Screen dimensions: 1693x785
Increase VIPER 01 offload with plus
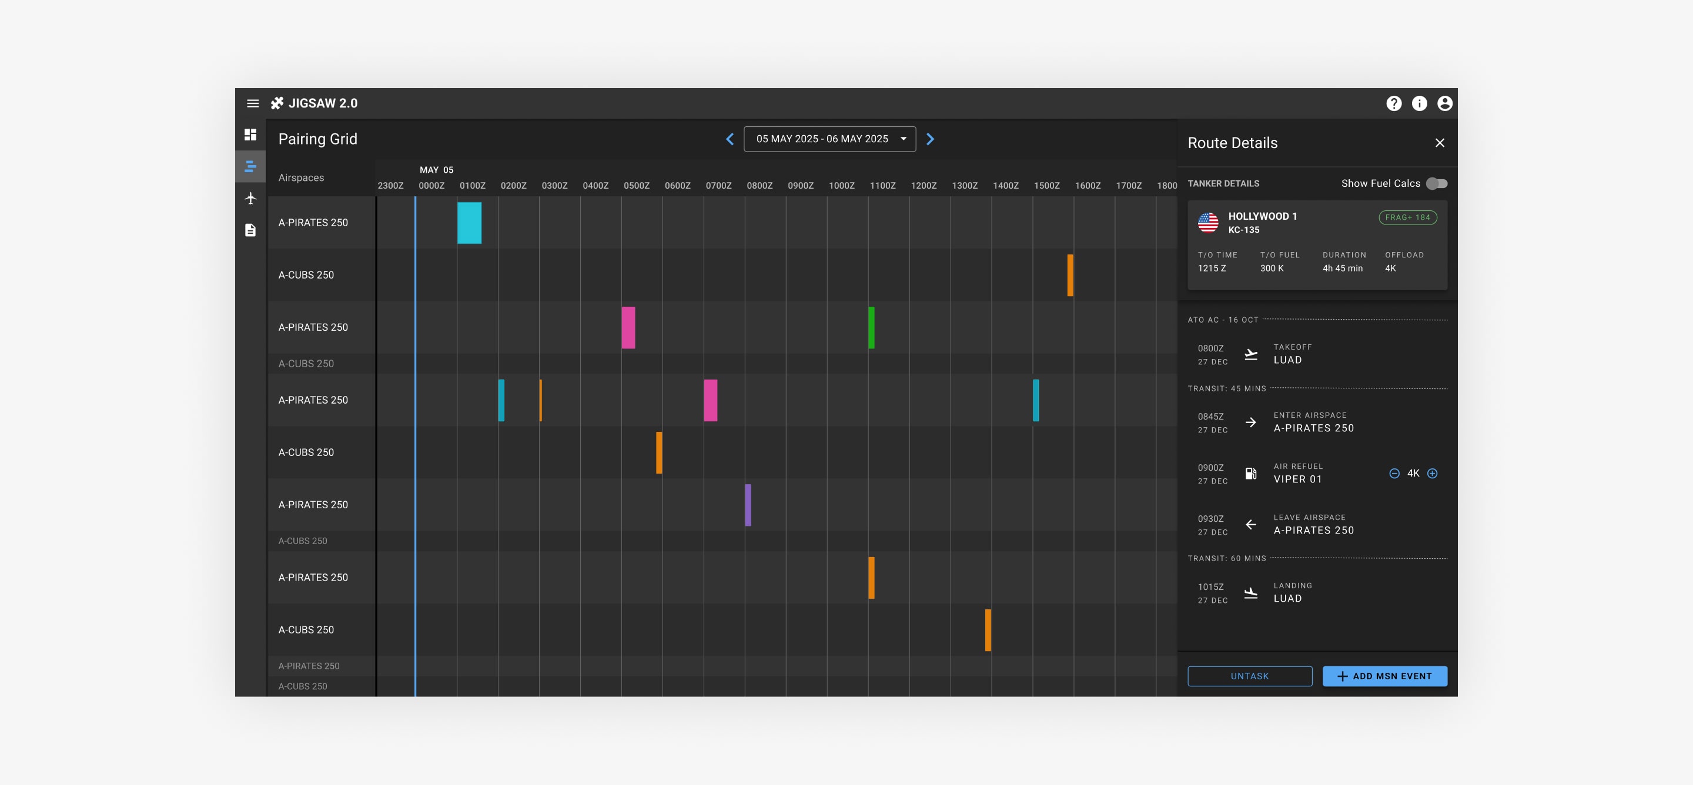click(x=1432, y=473)
